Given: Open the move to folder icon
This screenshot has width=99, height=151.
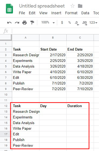Looking at the screenshot, I should pyautogui.click(x=80, y=6).
